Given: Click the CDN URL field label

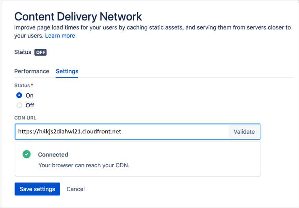Looking at the screenshot, I should (25, 118).
